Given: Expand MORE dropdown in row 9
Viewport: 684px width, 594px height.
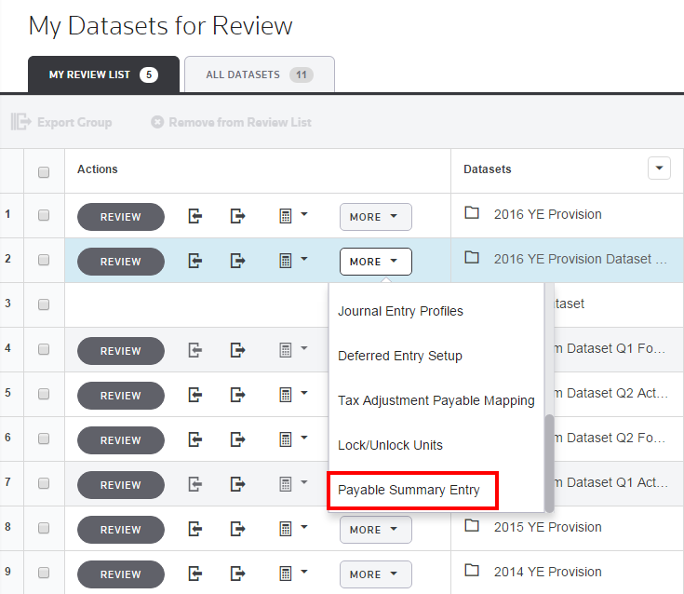Looking at the screenshot, I should 375,574.
